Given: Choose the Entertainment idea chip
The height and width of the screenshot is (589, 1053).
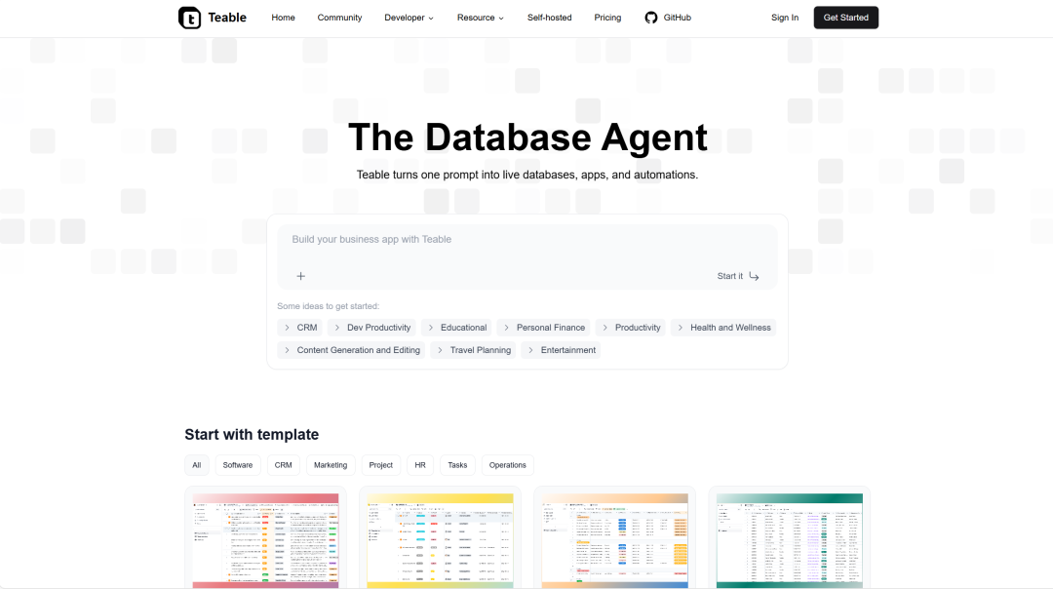Looking at the screenshot, I should point(561,350).
